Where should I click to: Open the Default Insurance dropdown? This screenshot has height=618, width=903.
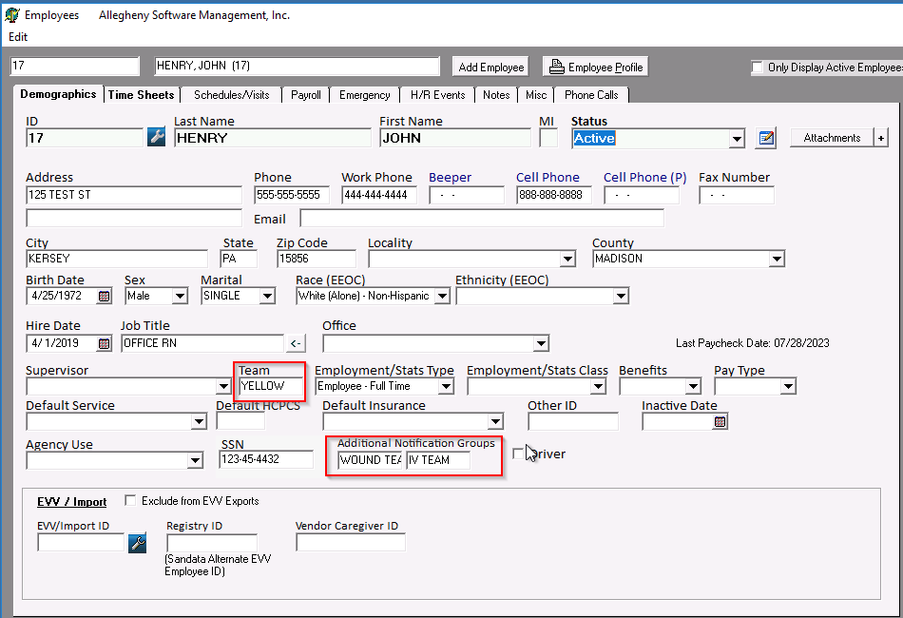(x=495, y=422)
